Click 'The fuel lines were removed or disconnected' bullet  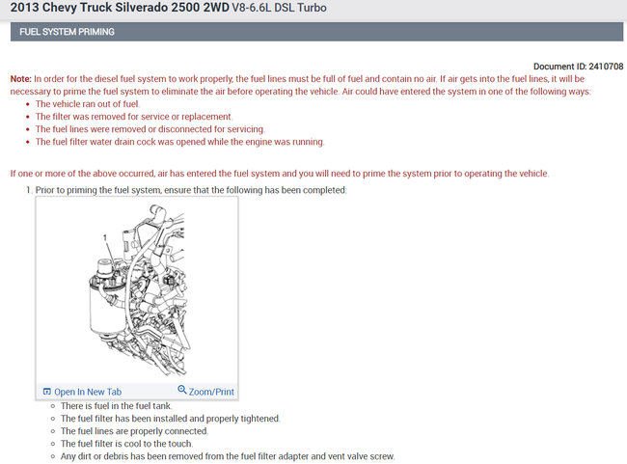click(150, 129)
